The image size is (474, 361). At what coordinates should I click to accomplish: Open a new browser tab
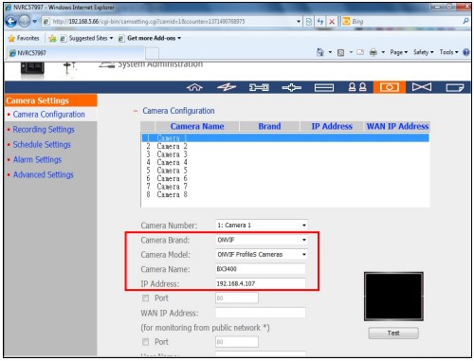pos(152,53)
